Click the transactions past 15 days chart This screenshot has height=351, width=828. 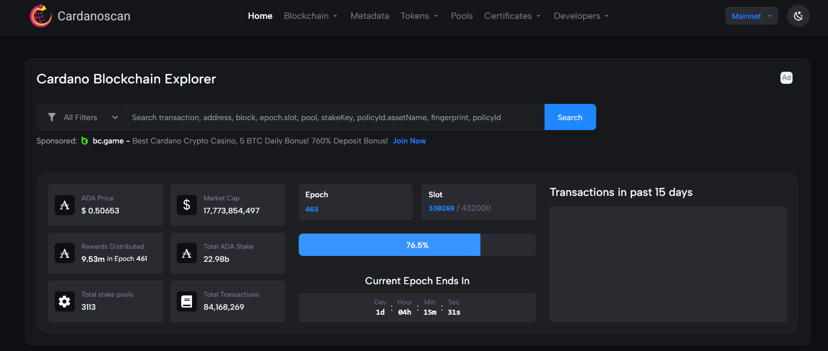pyautogui.click(x=668, y=264)
